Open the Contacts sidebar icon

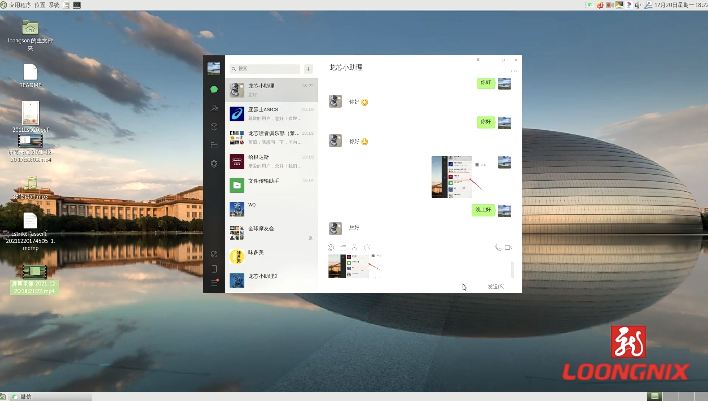[214, 108]
